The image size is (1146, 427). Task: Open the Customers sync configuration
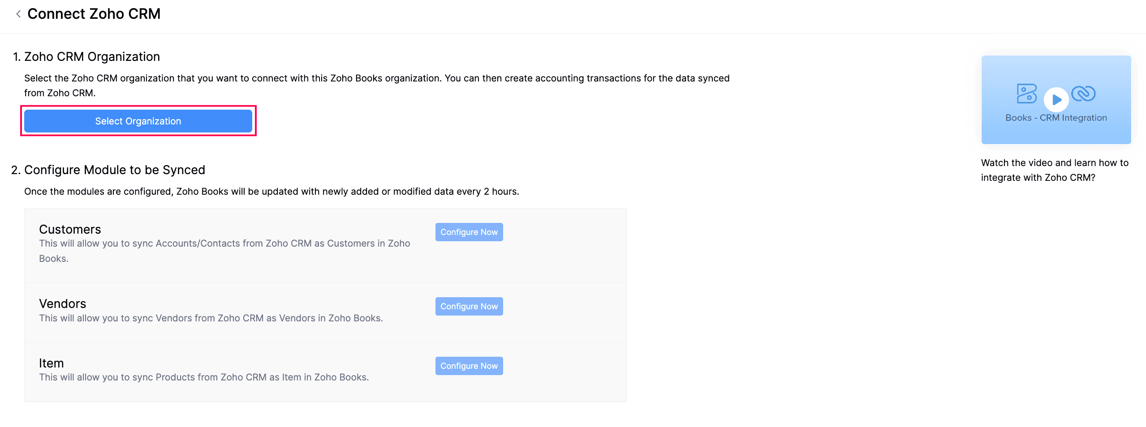[469, 232]
